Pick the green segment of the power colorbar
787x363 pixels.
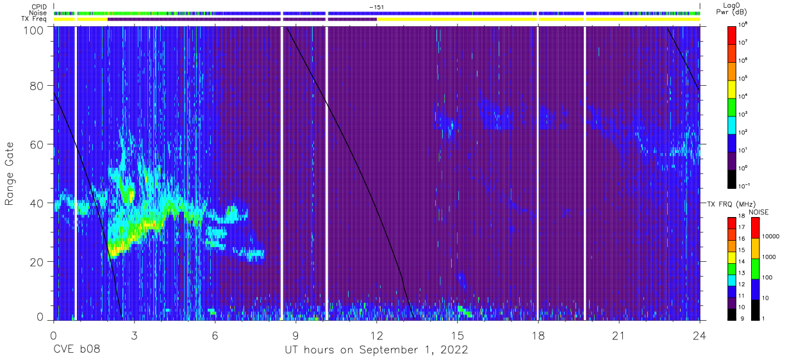pyautogui.click(x=731, y=107)
